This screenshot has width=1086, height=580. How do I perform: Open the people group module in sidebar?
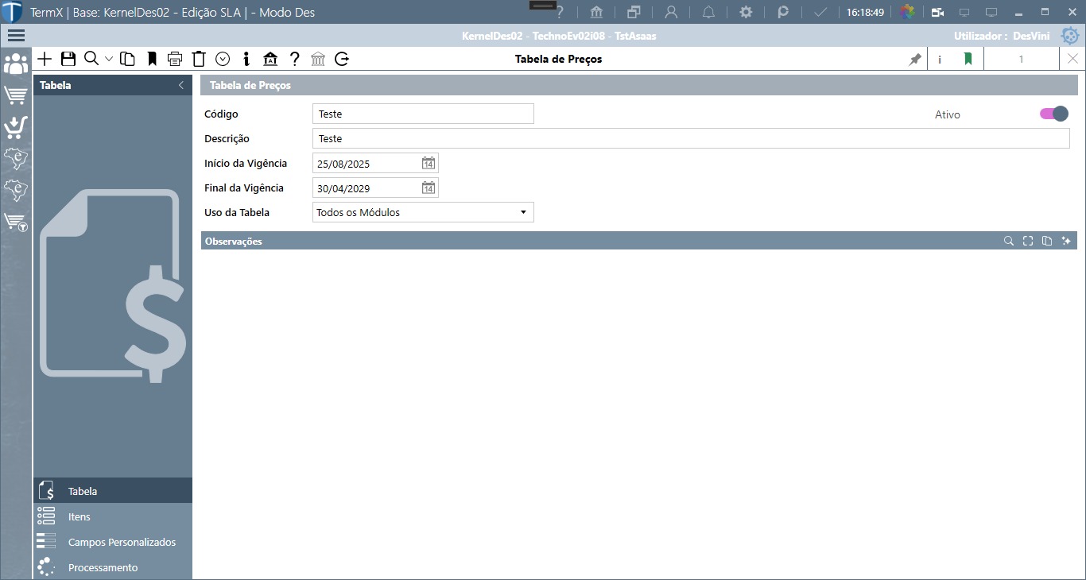click(x=16, y=64)
